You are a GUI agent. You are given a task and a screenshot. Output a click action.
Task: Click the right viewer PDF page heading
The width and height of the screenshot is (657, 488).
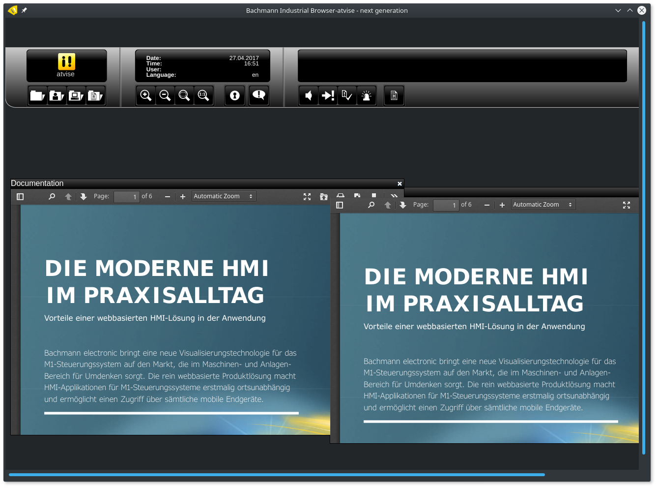pyautogui.click(x=476, y=290)
